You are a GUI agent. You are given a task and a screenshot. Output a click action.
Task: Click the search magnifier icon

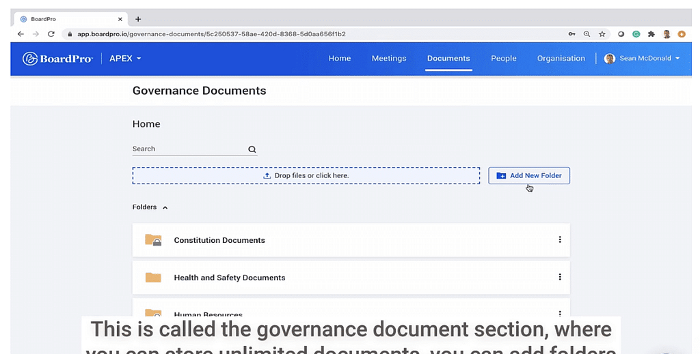coord(252,149)
